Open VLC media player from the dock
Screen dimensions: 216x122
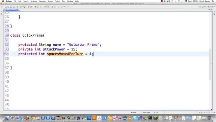(x=130, y=118)
